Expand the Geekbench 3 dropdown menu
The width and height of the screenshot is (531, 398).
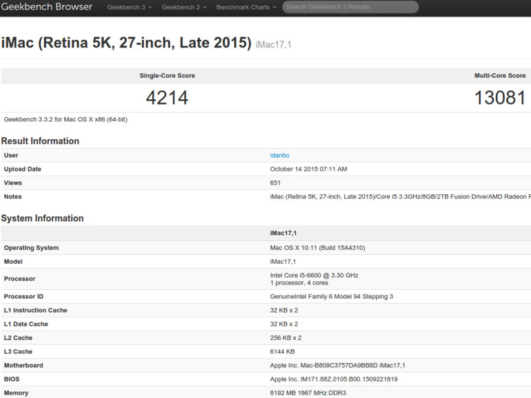pos(129,7)
